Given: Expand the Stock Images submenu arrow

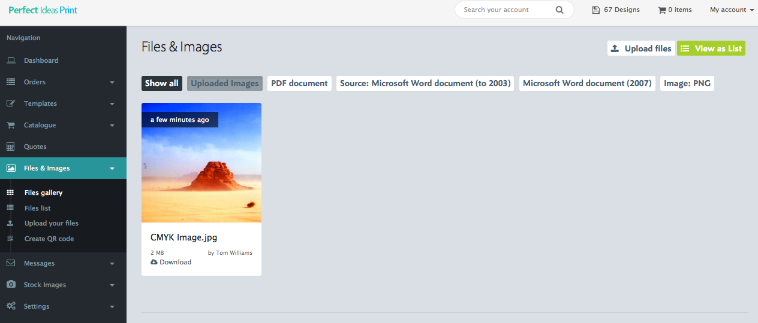Looking at the screenshot, I should click(112, 285).
